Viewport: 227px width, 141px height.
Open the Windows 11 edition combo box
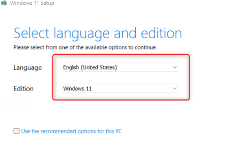pos(120,88)
